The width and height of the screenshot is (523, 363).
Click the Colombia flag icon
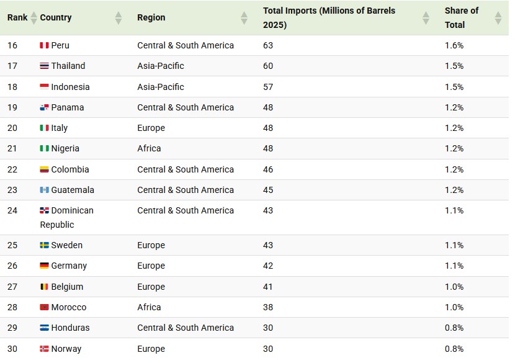44,169
